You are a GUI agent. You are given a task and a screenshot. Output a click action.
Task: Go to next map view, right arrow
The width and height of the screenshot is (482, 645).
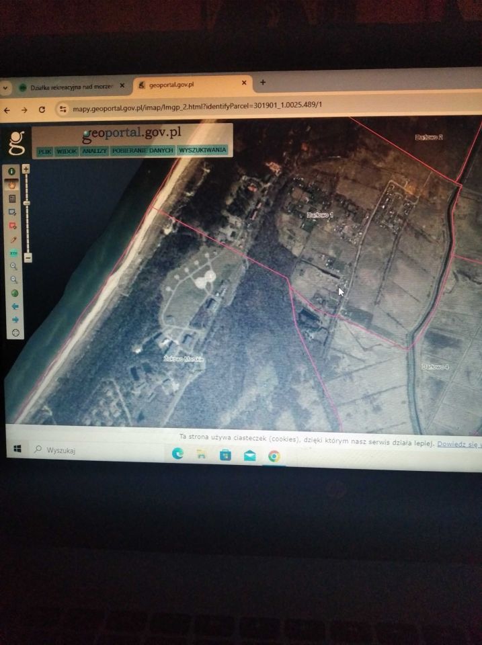[15, 320]
